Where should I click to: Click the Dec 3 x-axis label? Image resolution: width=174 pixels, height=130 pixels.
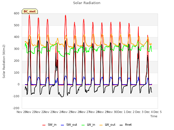click(x=139, y=112)
